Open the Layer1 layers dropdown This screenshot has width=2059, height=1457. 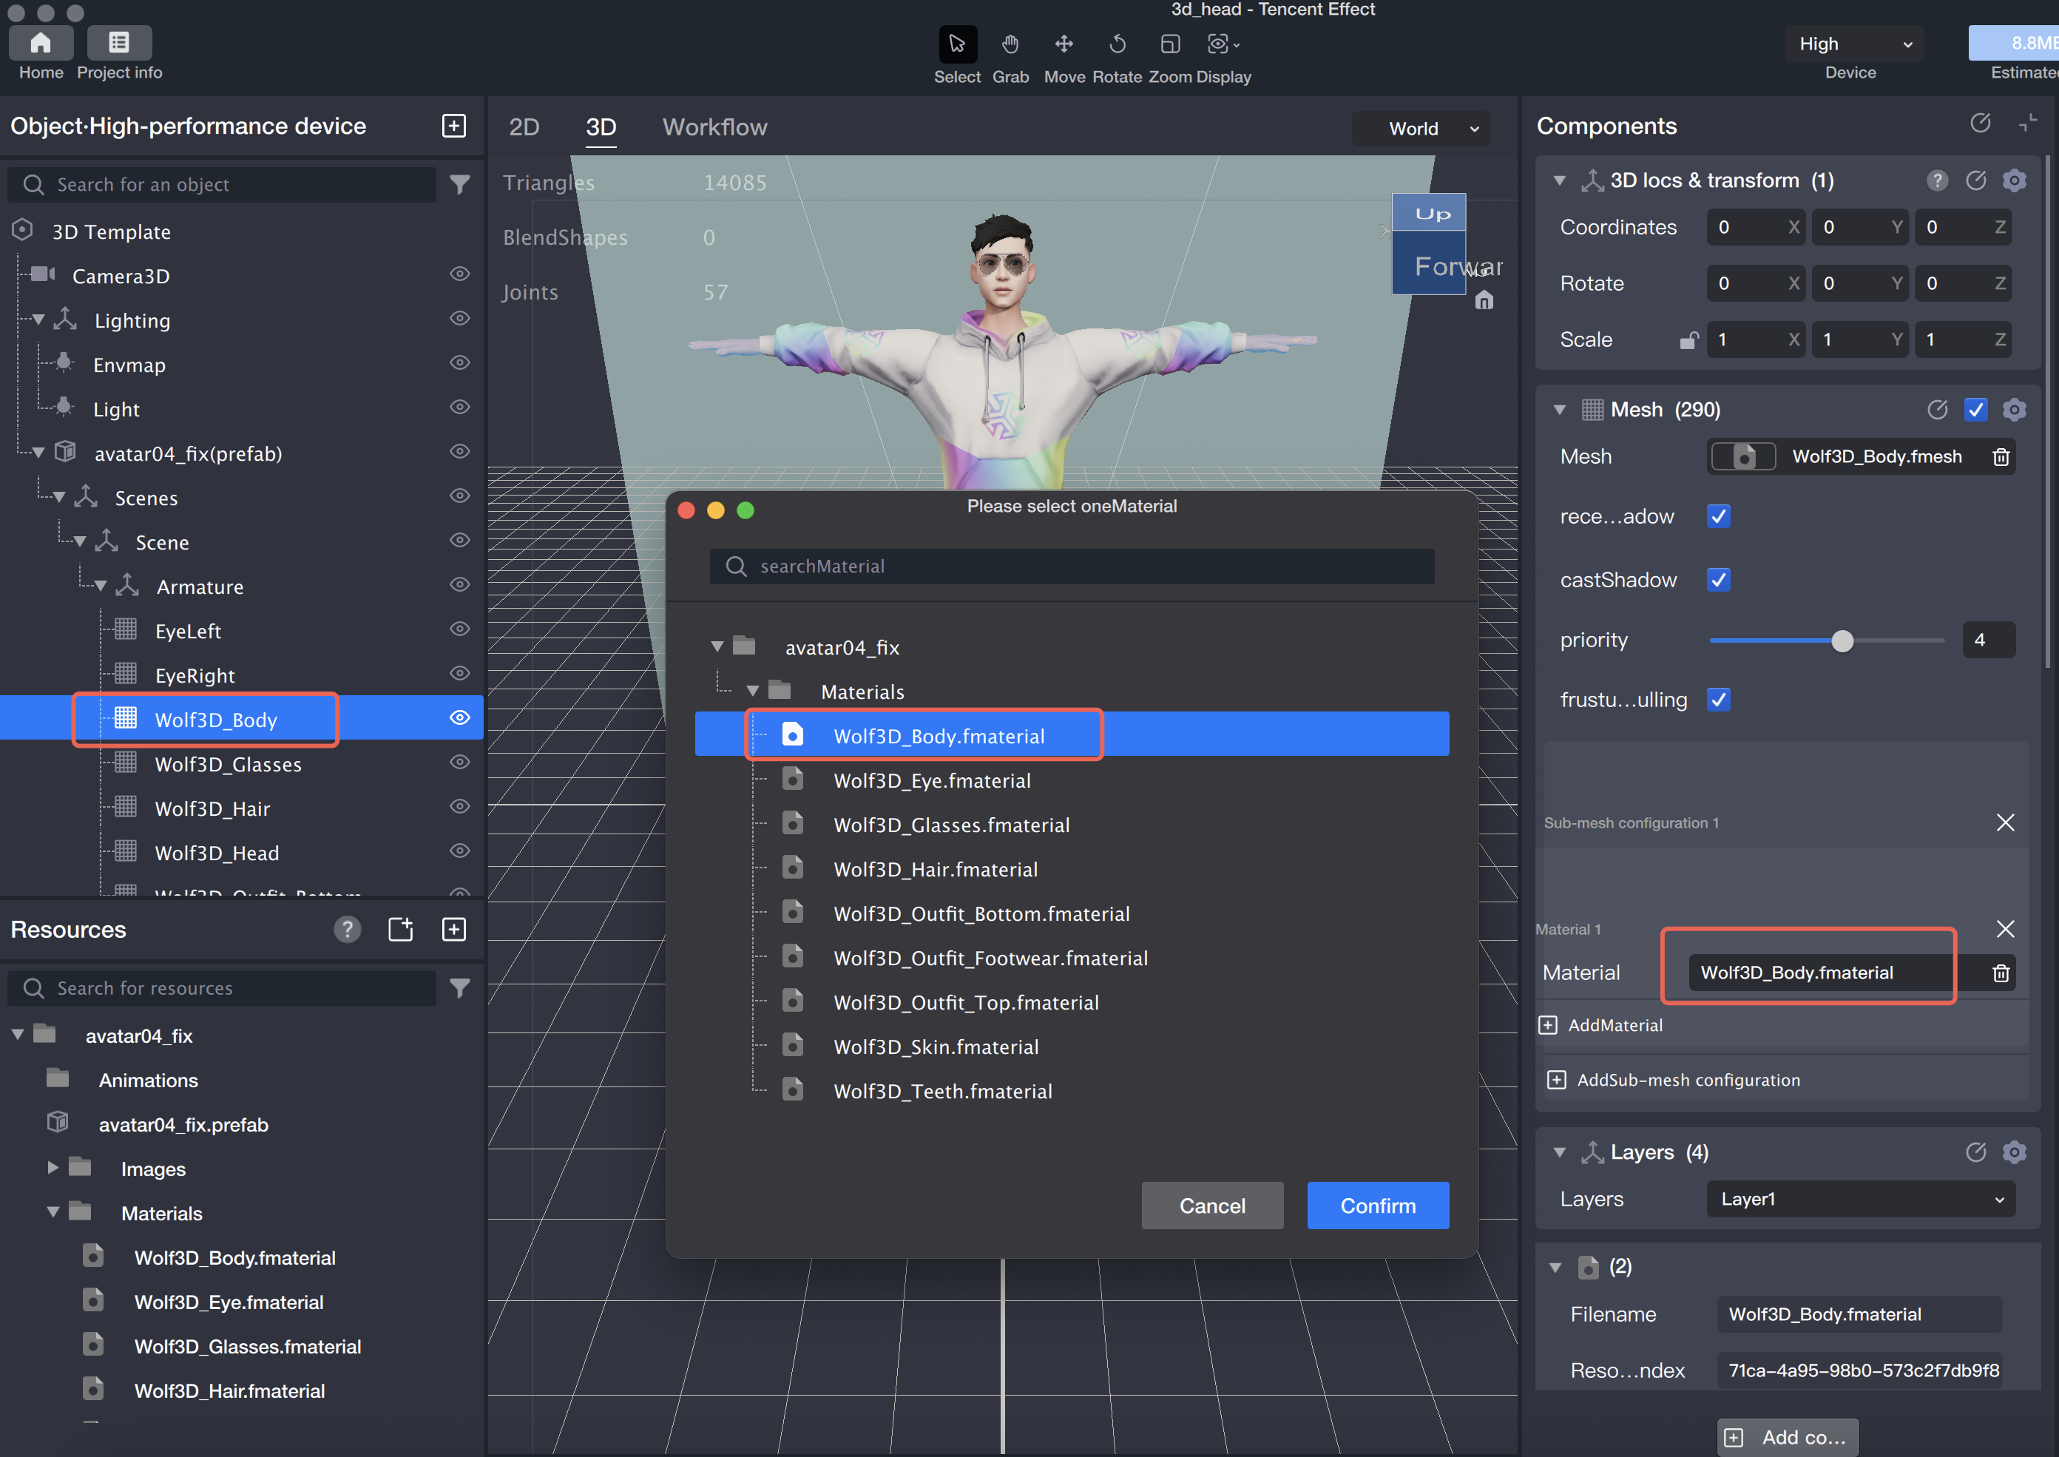click(1860, 1200)
